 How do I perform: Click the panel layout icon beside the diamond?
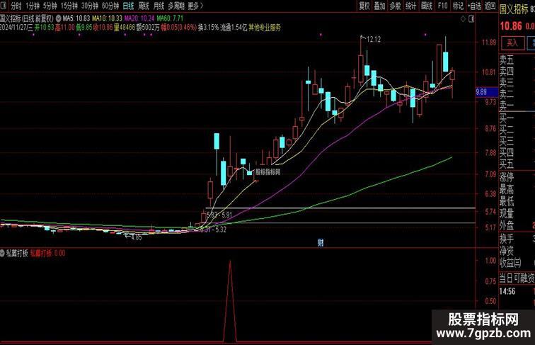(471, 19)
